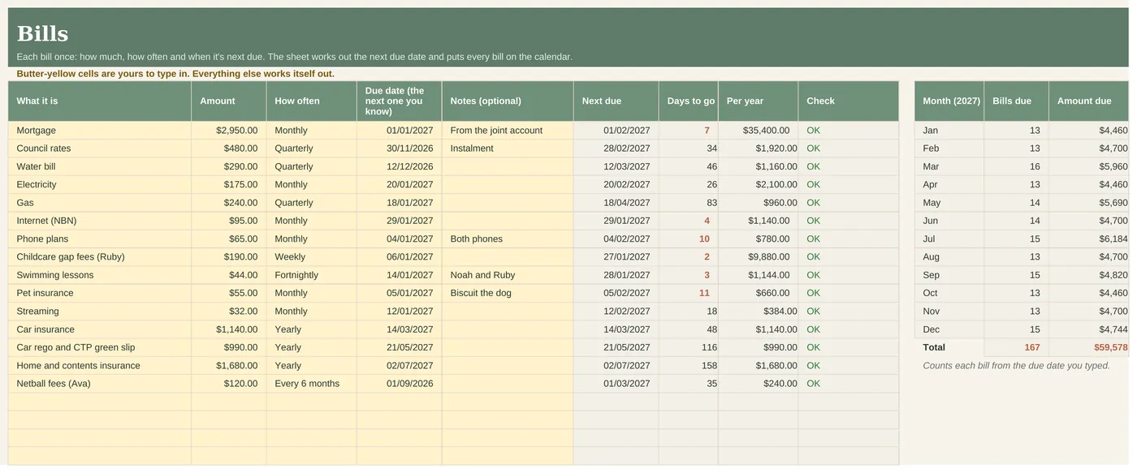Viewport: 1137px width, 473px height.
Task: Select the 'How often' column header
Action: point(311,101)
